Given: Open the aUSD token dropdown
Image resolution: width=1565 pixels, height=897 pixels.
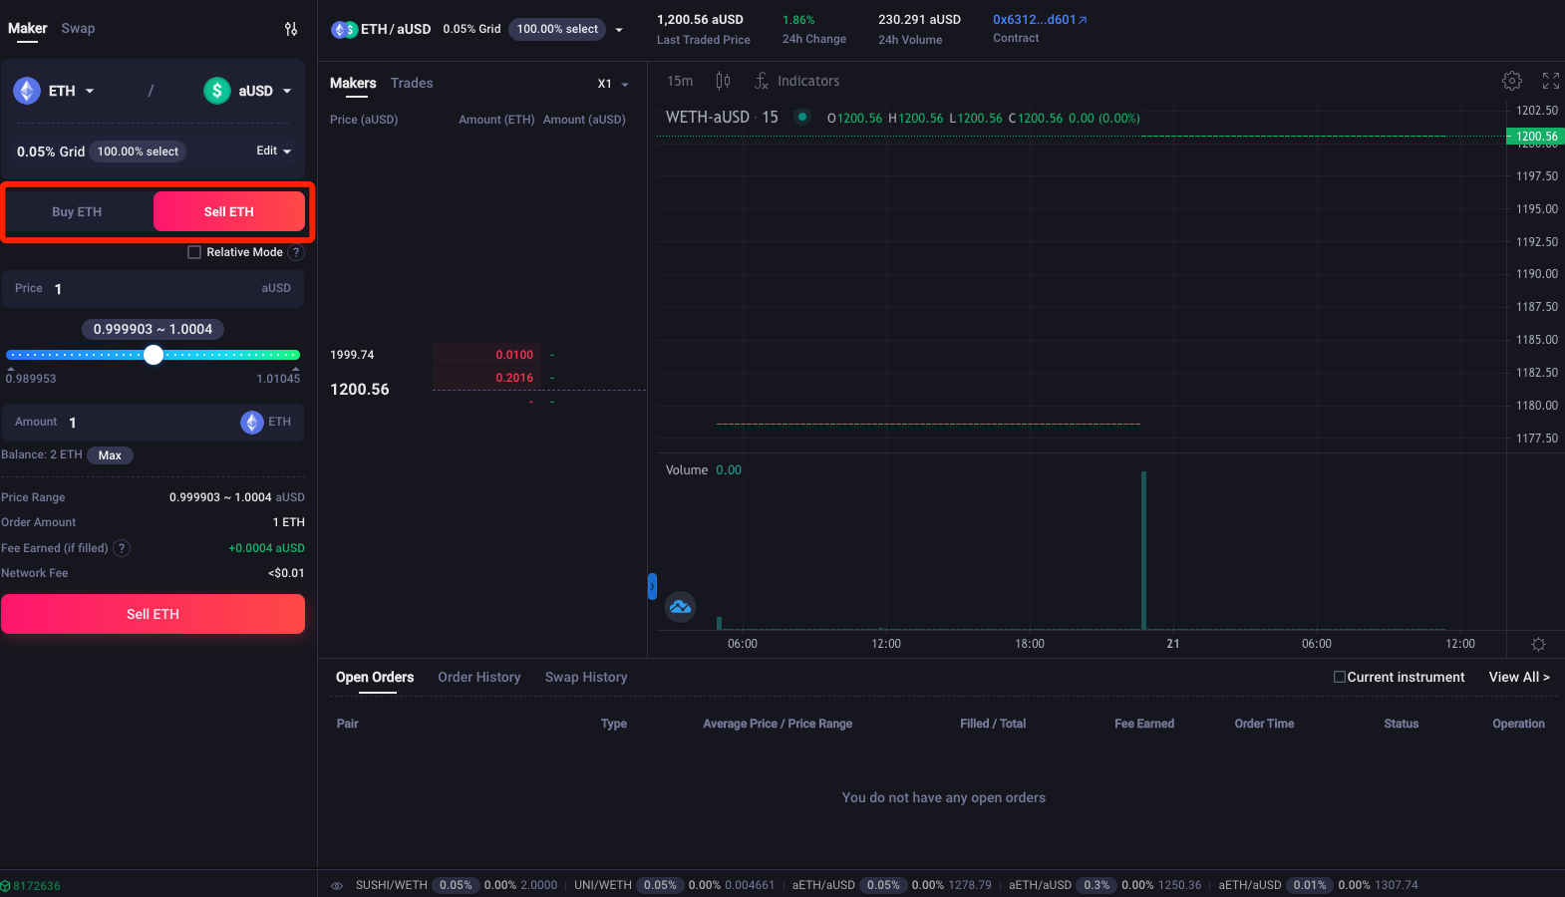Looking at the screenshot, I should [x=248, y=91].
